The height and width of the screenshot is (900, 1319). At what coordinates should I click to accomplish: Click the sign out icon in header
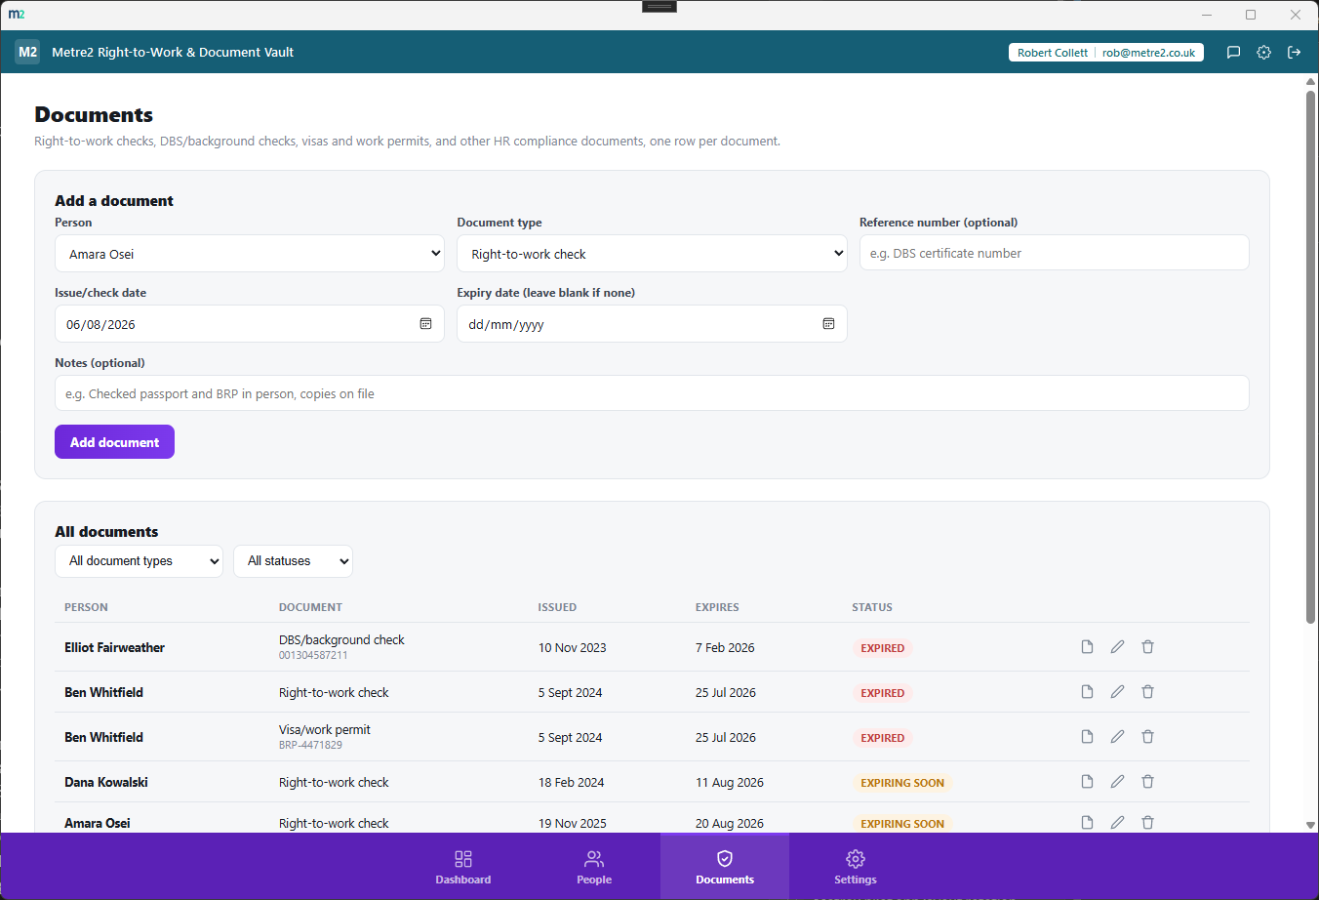click(1294, 53)
